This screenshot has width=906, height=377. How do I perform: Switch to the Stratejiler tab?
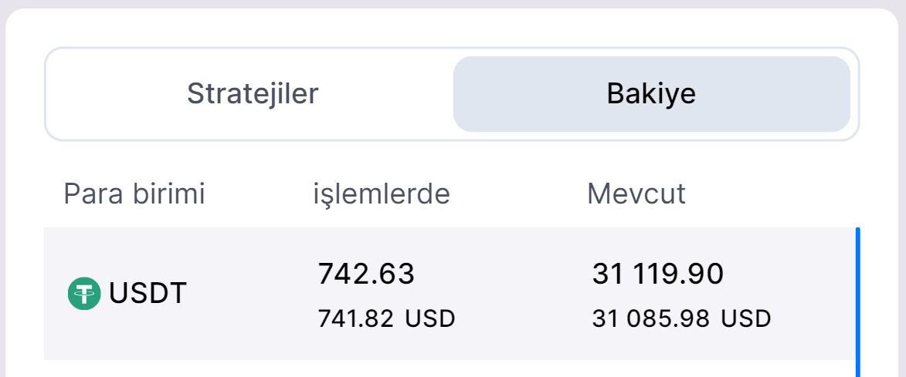click(x=253, y=94)
